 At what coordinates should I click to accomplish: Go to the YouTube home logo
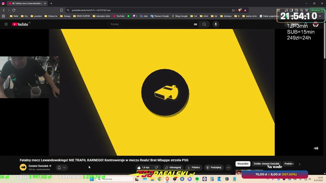(x=20, y=24)
